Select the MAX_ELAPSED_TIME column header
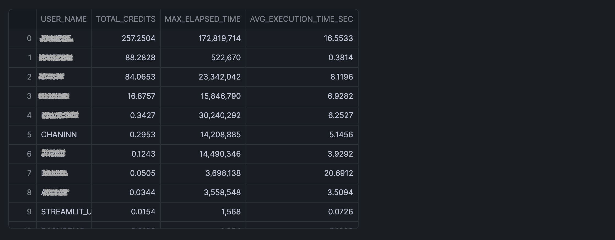 tap(203, 19)
